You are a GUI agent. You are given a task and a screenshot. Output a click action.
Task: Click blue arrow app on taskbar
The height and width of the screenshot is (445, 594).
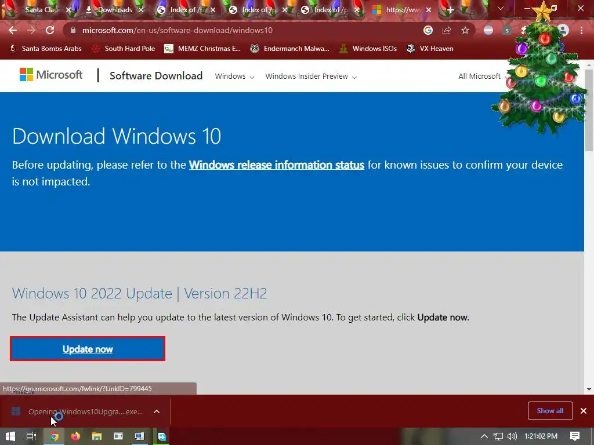162,436
